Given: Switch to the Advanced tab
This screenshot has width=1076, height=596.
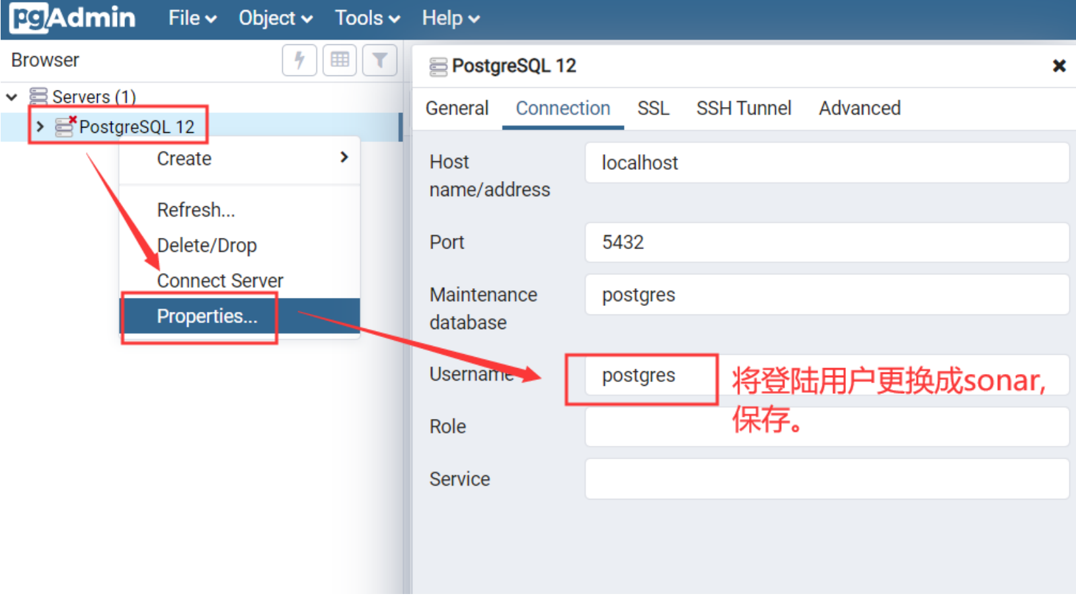Looking at the screenshot, I should click(860, 108).
